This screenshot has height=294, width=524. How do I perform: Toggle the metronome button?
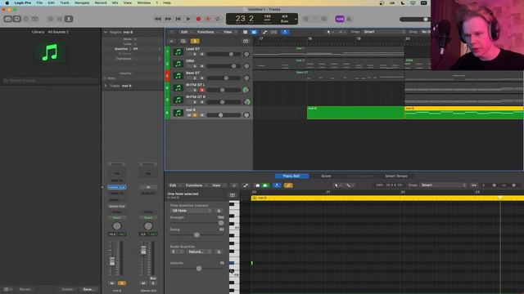pyautogui.click(x=349, y=19)
